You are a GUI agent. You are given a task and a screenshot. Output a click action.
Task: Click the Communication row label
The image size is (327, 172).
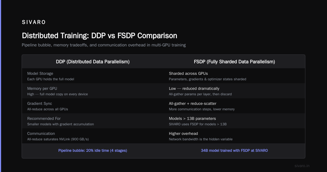point(41,134)
